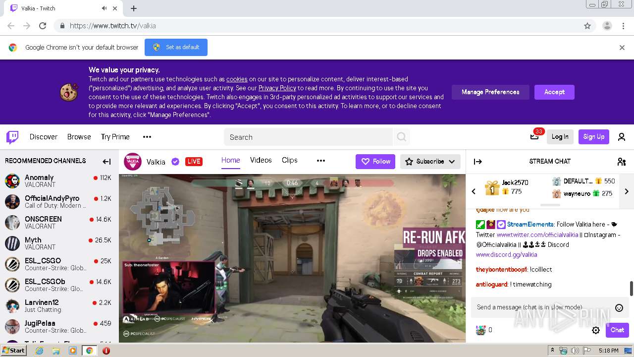The height and width of the screenshot is (357, 634).
Task: Open a new browser tab
Action: (x=134, y=8)
